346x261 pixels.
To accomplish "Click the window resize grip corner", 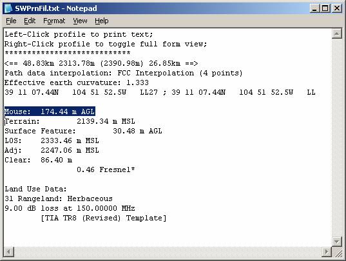I will coord(337,252).
